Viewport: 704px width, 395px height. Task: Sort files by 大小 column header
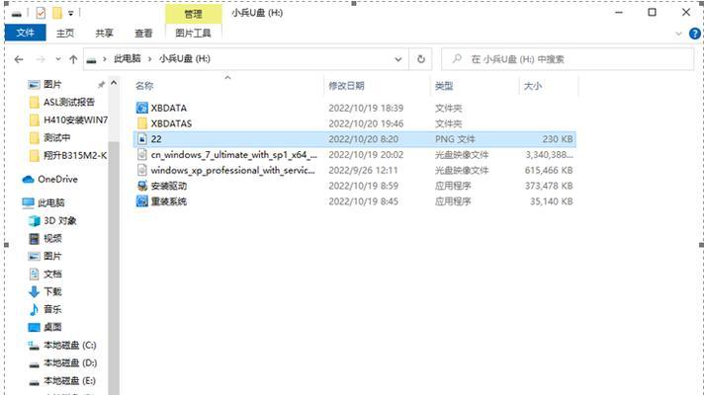[533, 86]
